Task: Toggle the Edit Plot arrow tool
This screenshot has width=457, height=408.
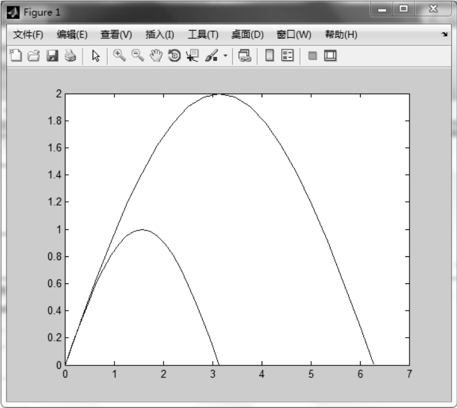Action: [96, 56]
